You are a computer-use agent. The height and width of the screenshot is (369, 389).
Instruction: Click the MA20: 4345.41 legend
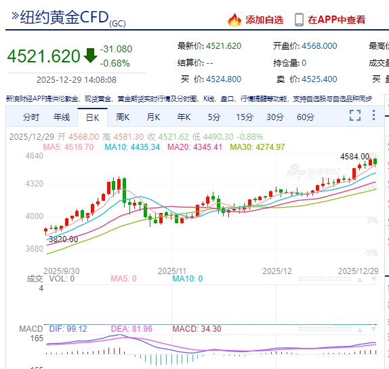[194, 147]
